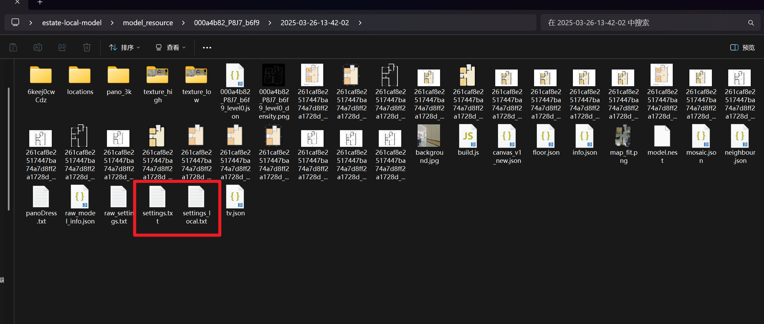Open a new tab with the plus button

coord(40,2)
